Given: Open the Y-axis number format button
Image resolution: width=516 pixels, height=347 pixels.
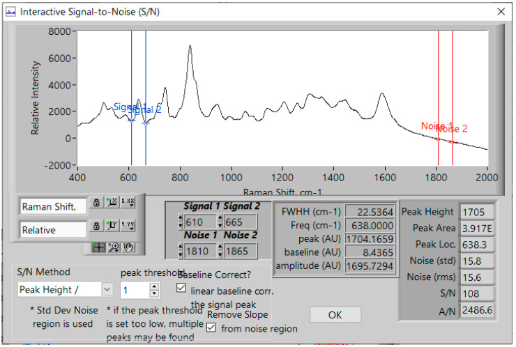Looking at the screenshot, I should (128, 227).
